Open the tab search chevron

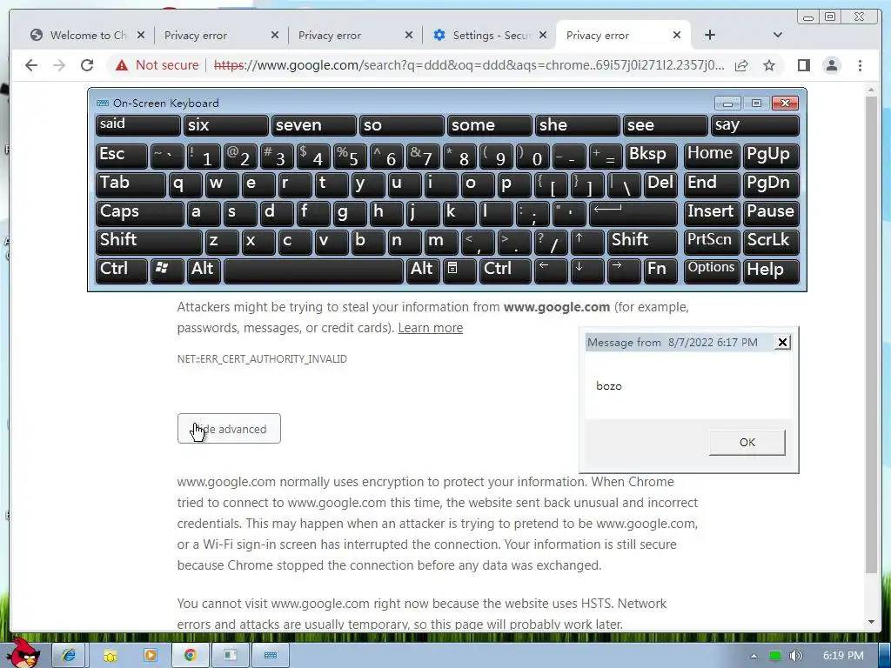pyautogui.click(x=778, y=35)
